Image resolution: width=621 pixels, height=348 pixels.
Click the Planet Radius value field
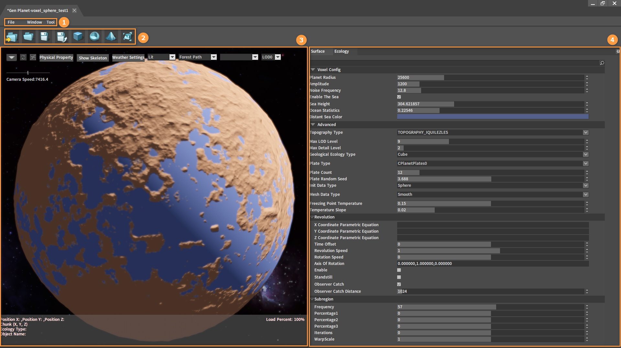[x=490, y=78]
